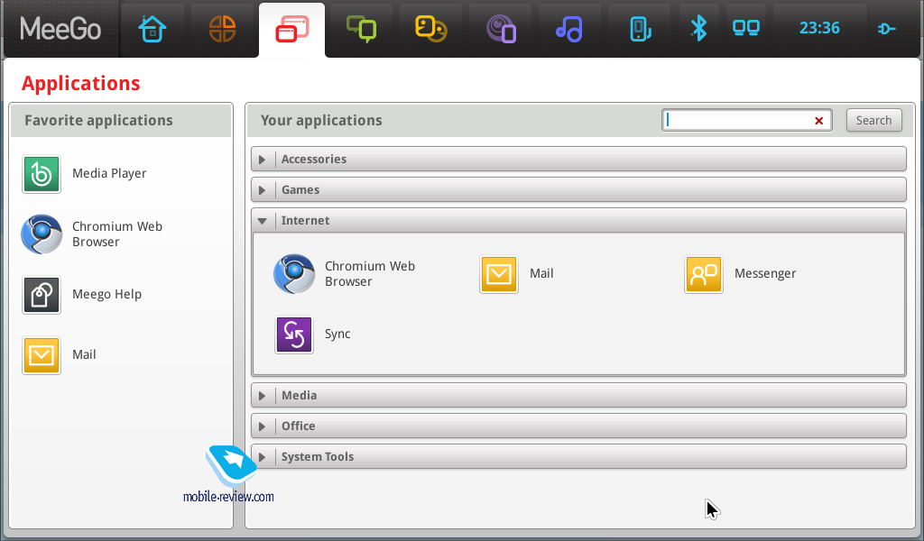Click "Chromium Web Browser" label in favorites
The width and height of the screenshot is (924, 541).
click(x=117, y=234)
